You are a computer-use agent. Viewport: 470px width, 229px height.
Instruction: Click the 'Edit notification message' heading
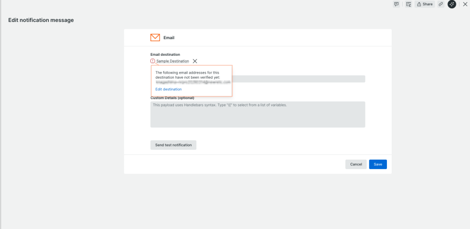tap(41, 20)
